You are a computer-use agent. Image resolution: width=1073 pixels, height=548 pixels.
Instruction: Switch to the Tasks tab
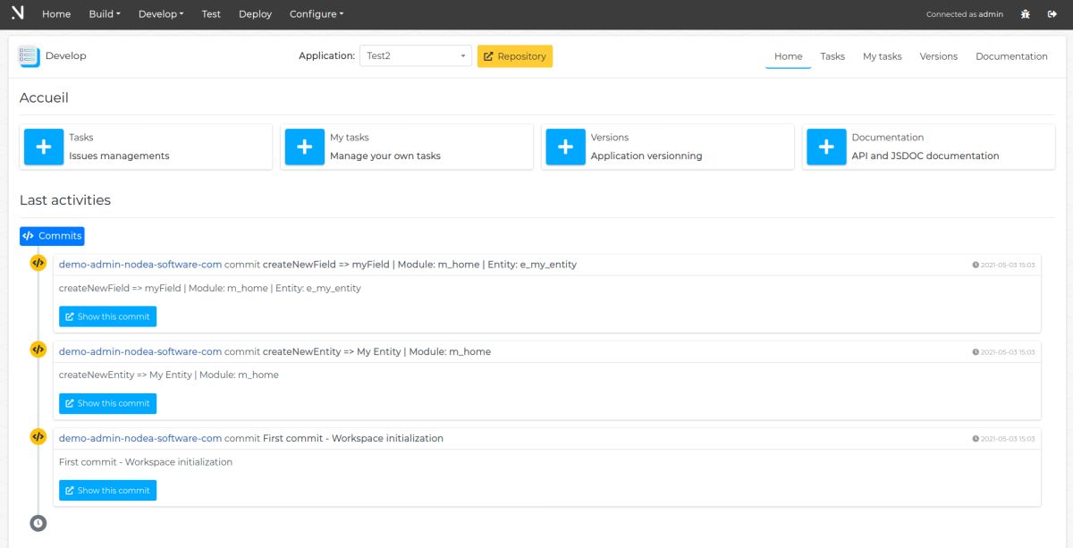(x=832, y=56)
